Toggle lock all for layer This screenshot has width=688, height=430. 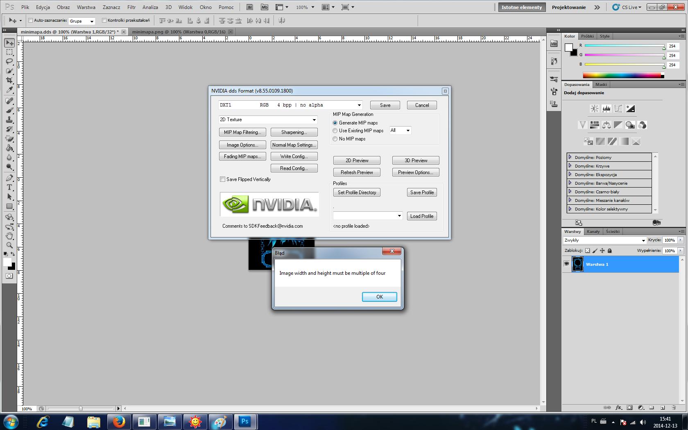tap(609, 251)
